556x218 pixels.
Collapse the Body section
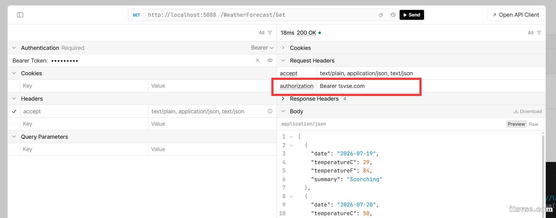283,111
